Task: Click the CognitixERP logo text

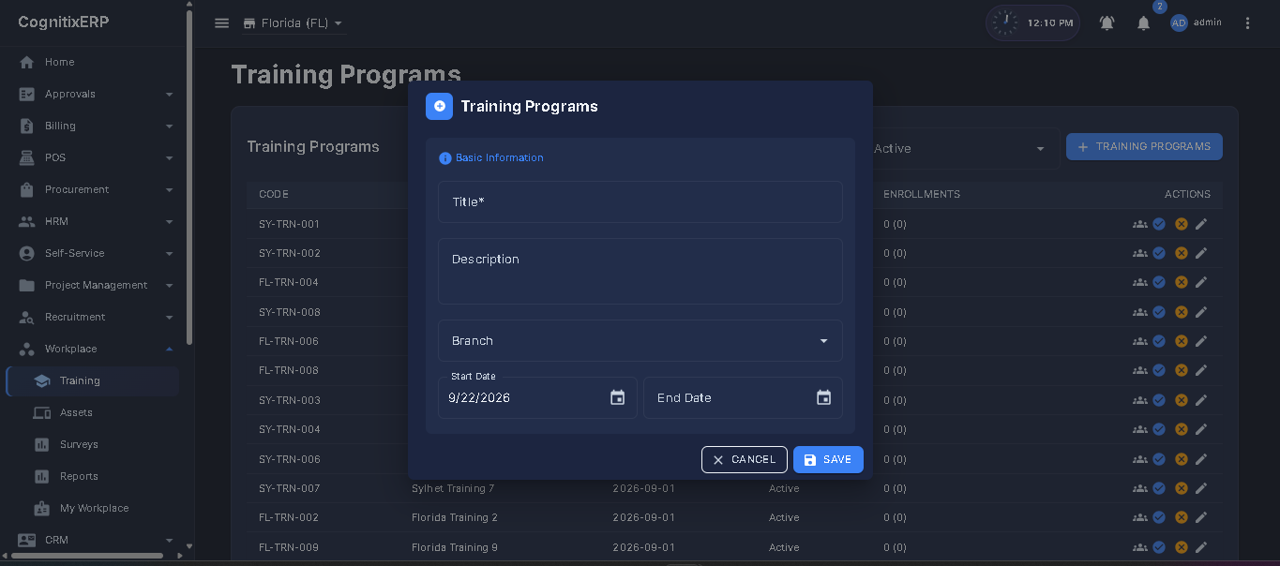Action: click(64, 22)
